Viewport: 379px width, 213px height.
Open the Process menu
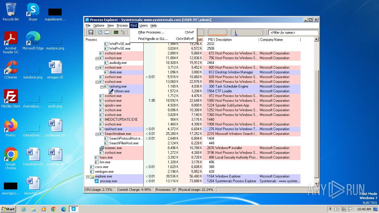[x=122, y=25]
